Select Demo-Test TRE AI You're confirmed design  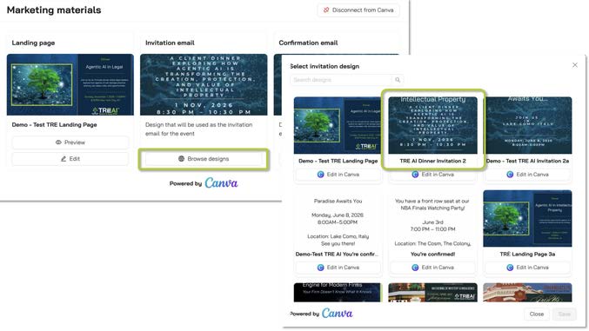pyautogui.click(x=338, y=219)
